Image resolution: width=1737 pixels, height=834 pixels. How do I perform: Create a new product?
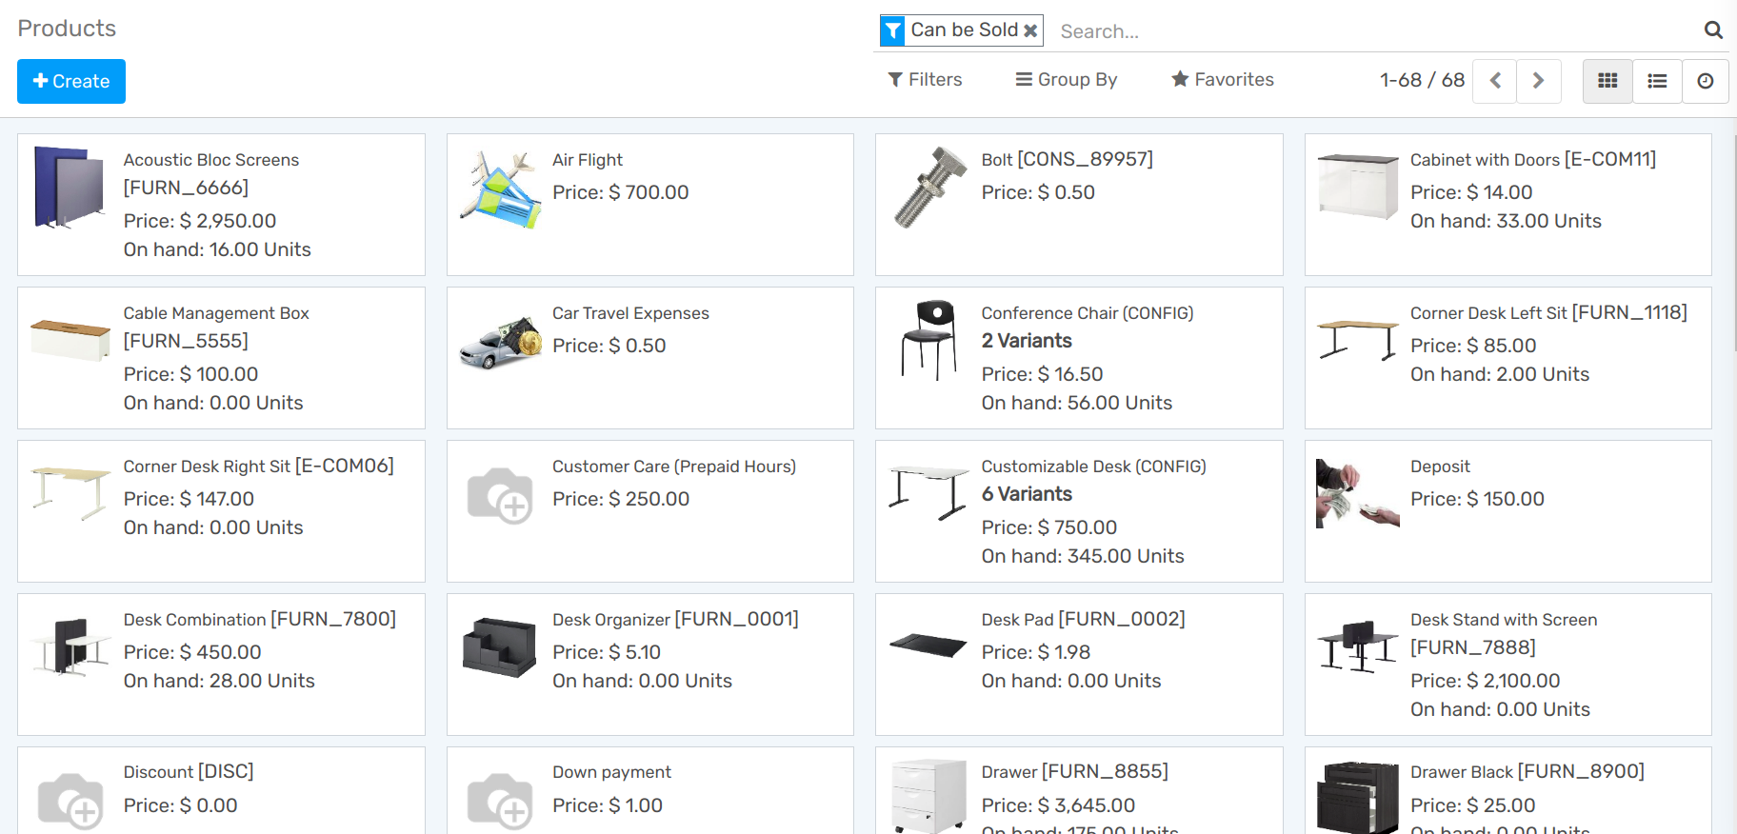pyautogui.click(x=71, y=81)
